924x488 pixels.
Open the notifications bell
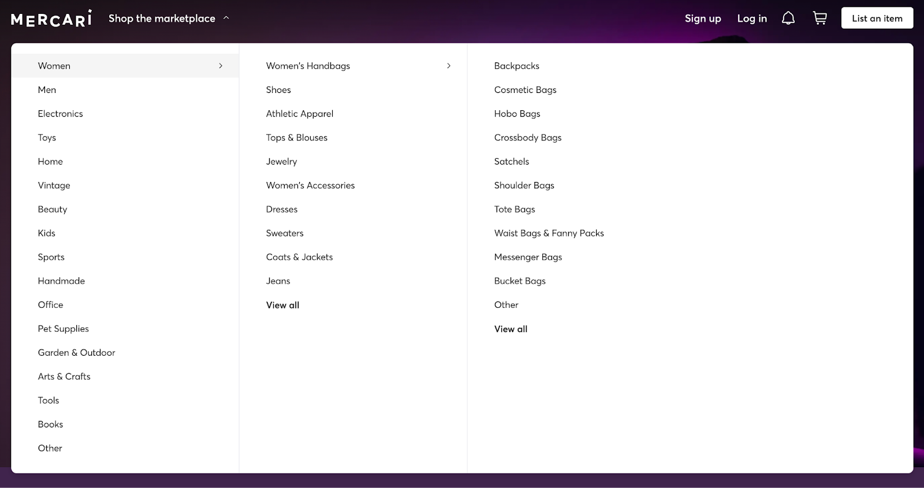click(788, 18)
